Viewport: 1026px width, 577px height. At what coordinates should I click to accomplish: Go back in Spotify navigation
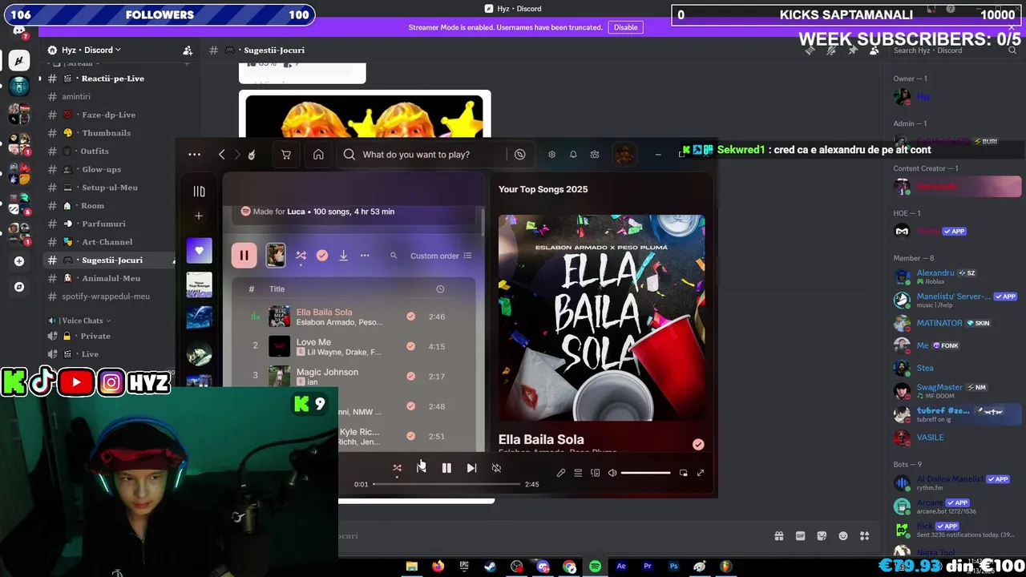(222, 155)
